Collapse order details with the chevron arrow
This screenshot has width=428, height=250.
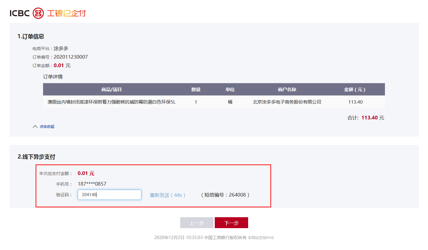(x=35, y=127)
